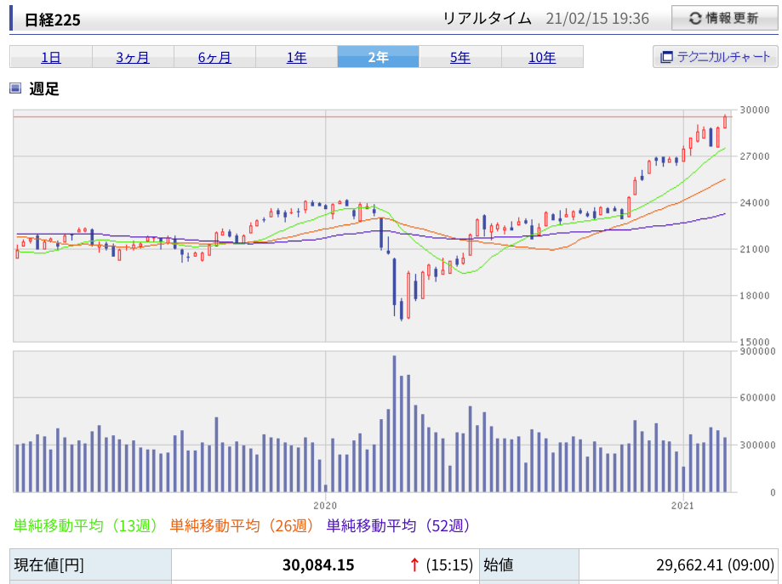Screen dimensions: 782x584
Task: Choose the 6ヶ月 chart period
Action: click(214, 57)
